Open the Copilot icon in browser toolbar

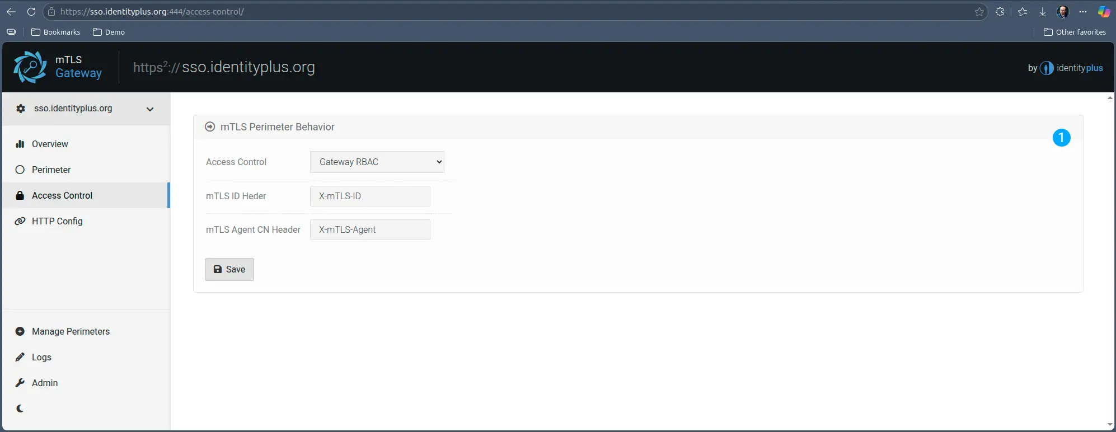pos(1104,12)
